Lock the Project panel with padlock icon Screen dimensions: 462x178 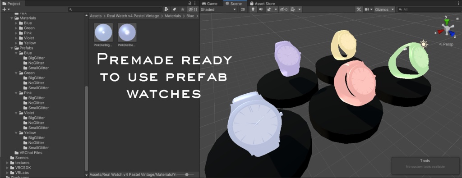pyautogui.click(x=190, y=3)
